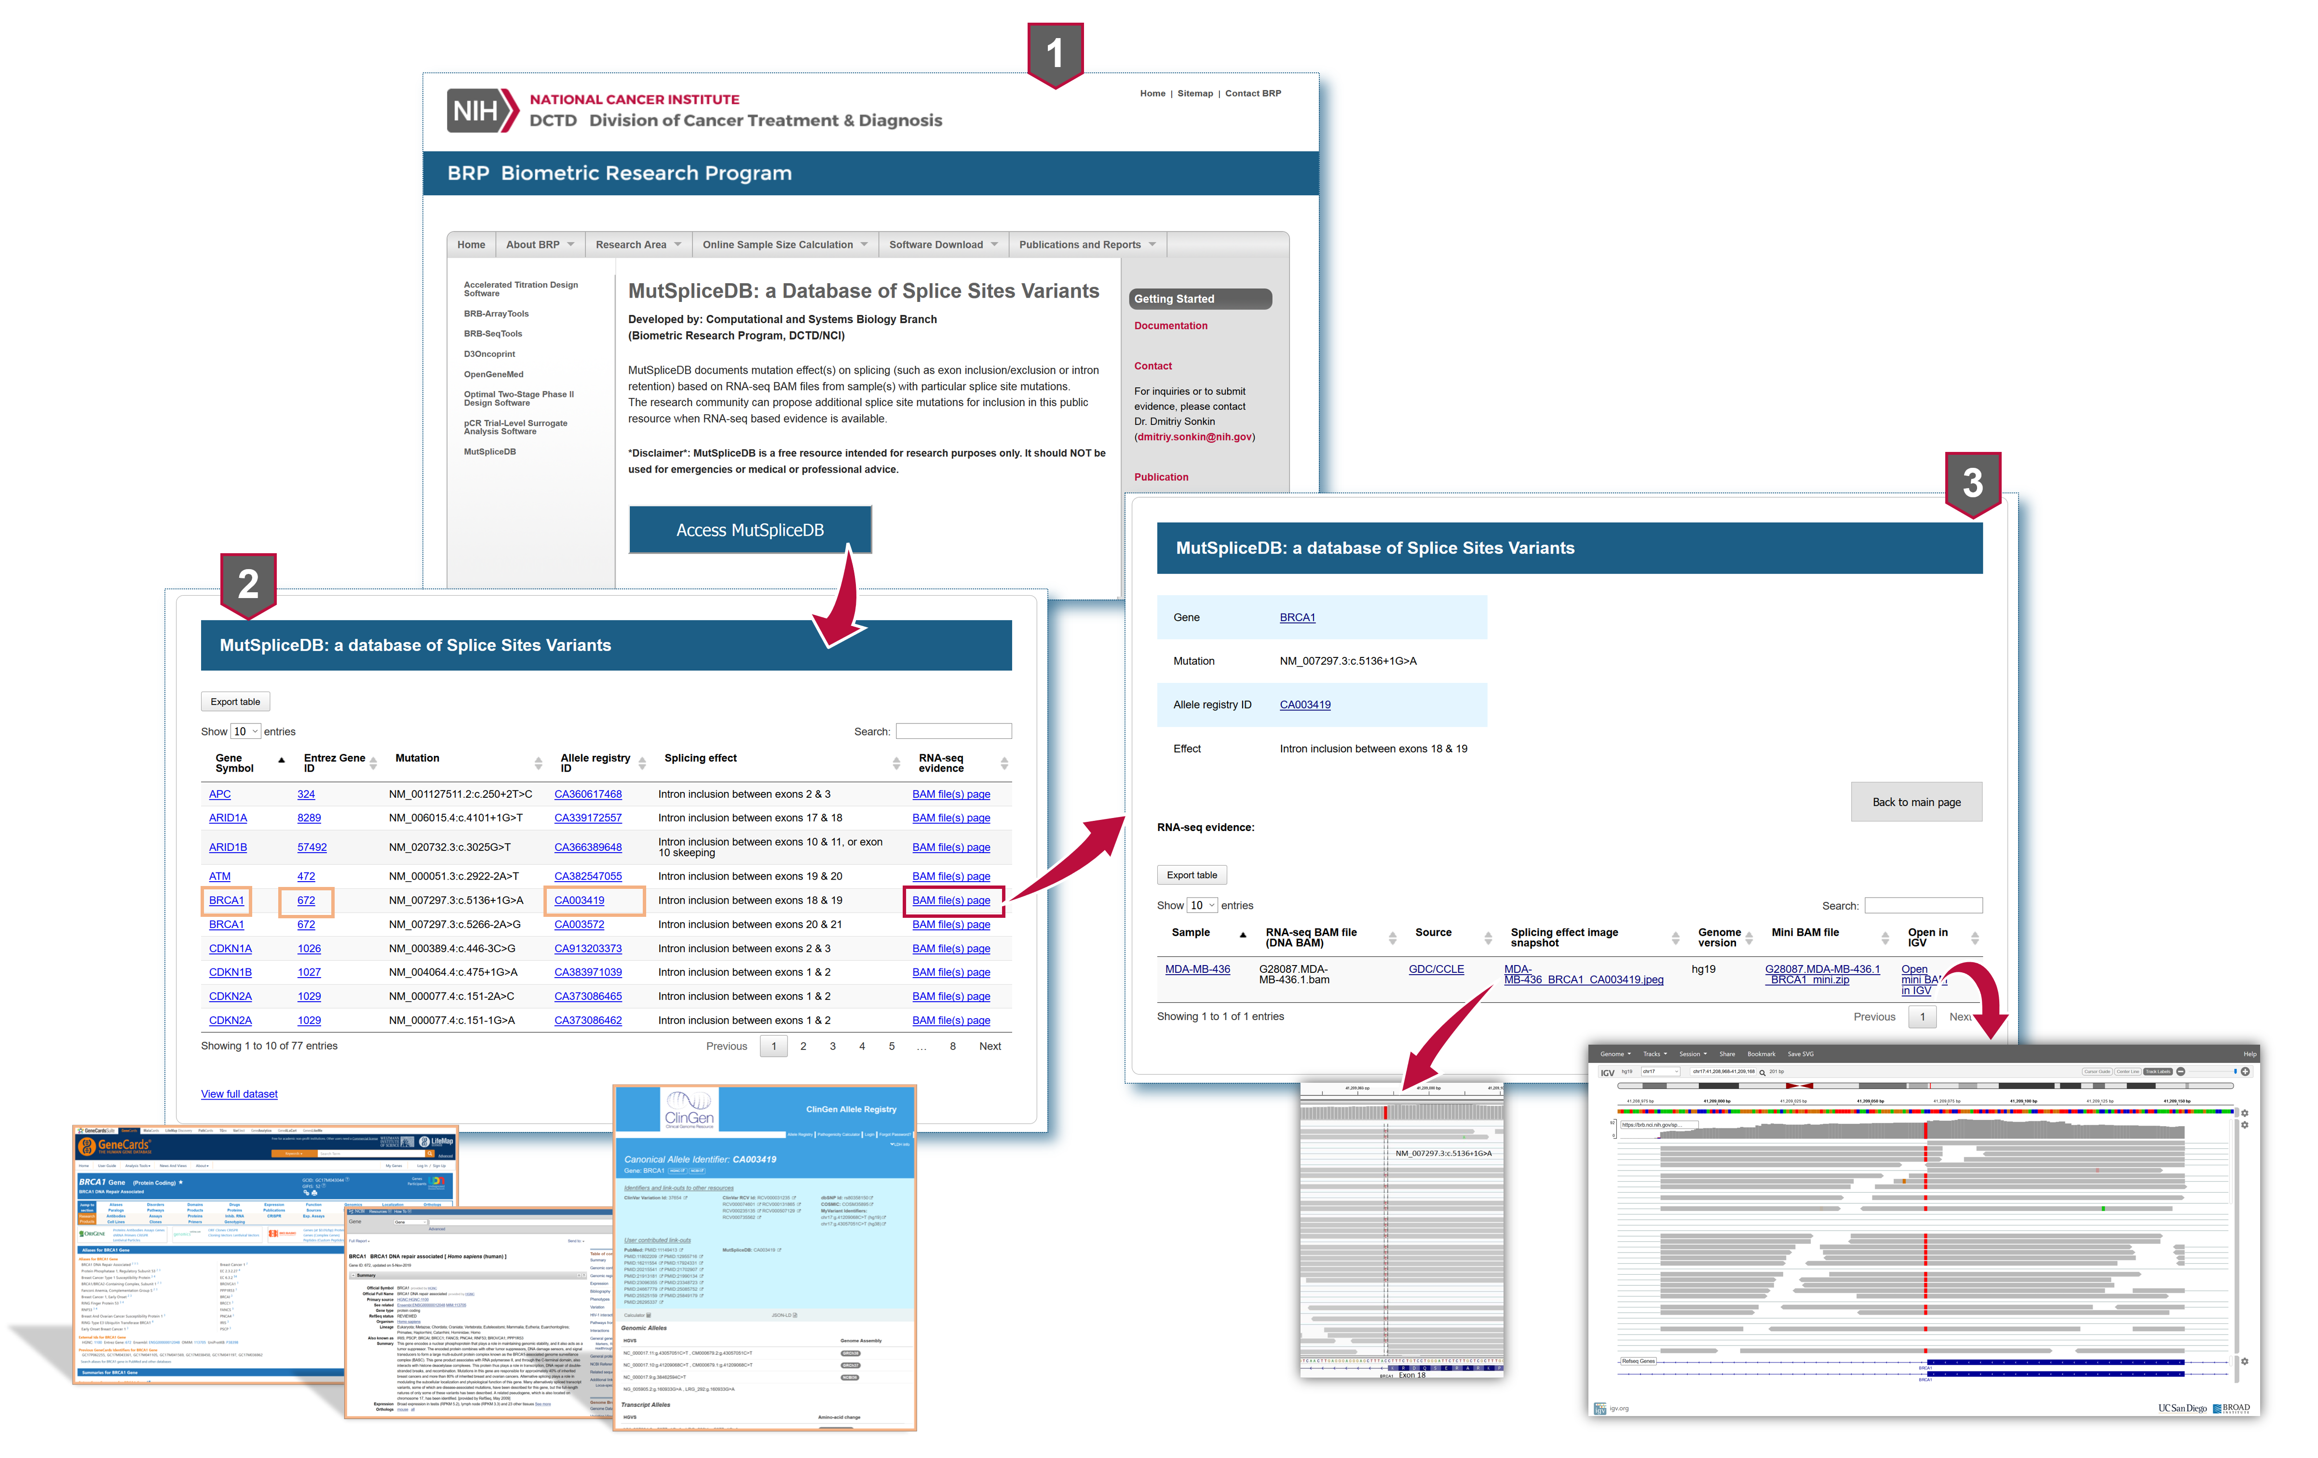Sort by Gene Symbol column arrow
This screenshot has width=2318, height=1458.
(x=281, y=761)
